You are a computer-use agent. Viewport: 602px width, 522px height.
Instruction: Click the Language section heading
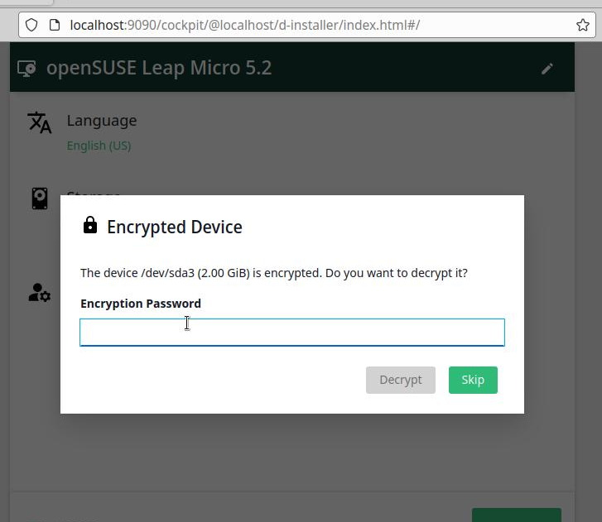tap(102, 121)
